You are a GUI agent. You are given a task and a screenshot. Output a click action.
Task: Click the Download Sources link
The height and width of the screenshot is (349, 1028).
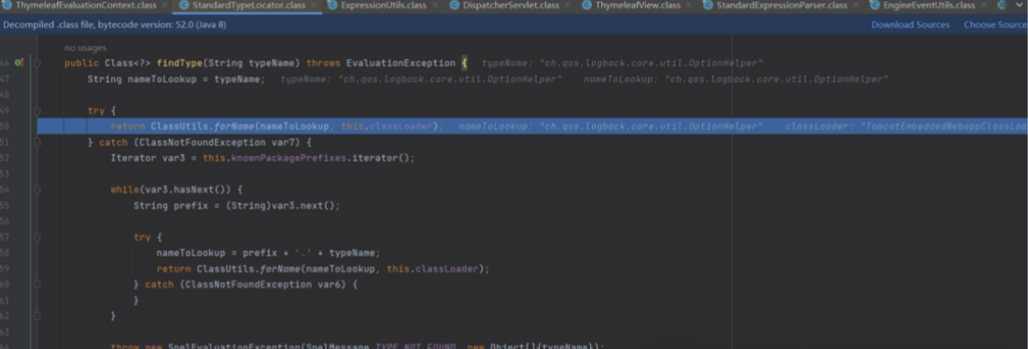910,25
